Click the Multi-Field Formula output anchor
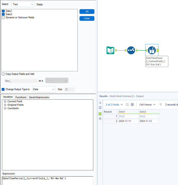The height and width of the screenshot is (185, 178). click(x=158, y=50)
